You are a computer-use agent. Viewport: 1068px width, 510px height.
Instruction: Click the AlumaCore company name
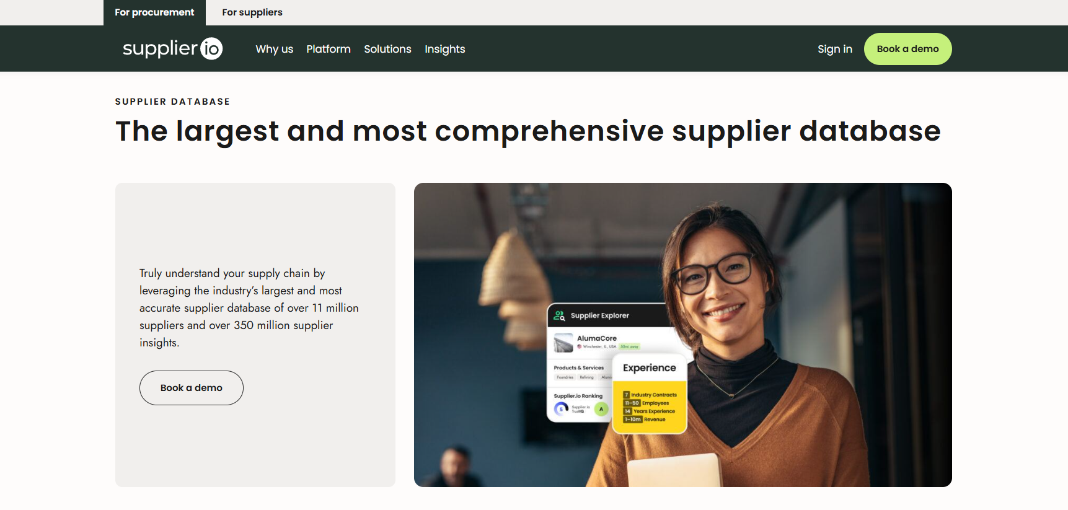point(597,338)
